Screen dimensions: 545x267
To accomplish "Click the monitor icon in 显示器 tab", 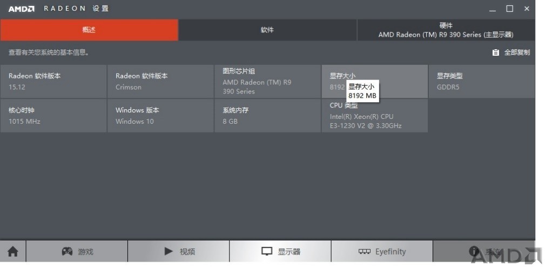I will tap(267, 251).
